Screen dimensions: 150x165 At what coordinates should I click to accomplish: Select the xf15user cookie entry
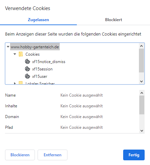coord(40,76)
